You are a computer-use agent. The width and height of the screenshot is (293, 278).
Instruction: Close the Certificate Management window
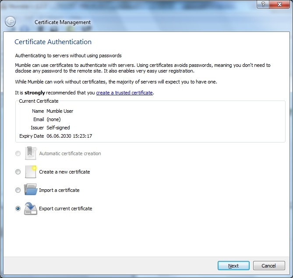point(279,4)
